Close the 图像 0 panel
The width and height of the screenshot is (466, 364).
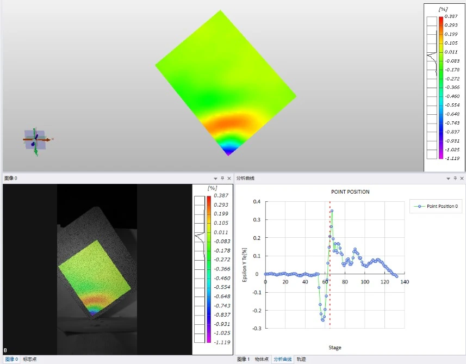(x=229, y=178)
